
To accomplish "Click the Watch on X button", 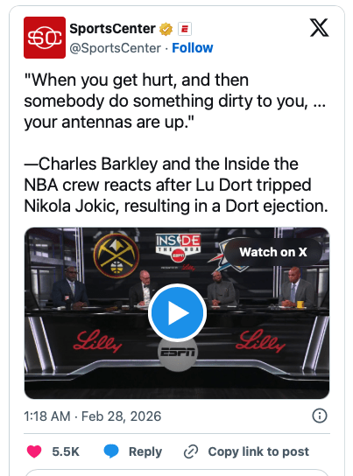I will tap(273, 252).
